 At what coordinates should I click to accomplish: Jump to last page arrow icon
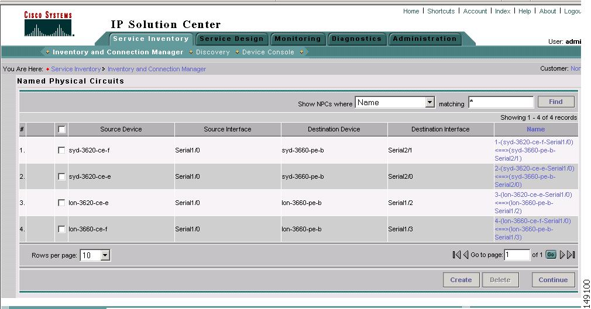pos(571,255)
